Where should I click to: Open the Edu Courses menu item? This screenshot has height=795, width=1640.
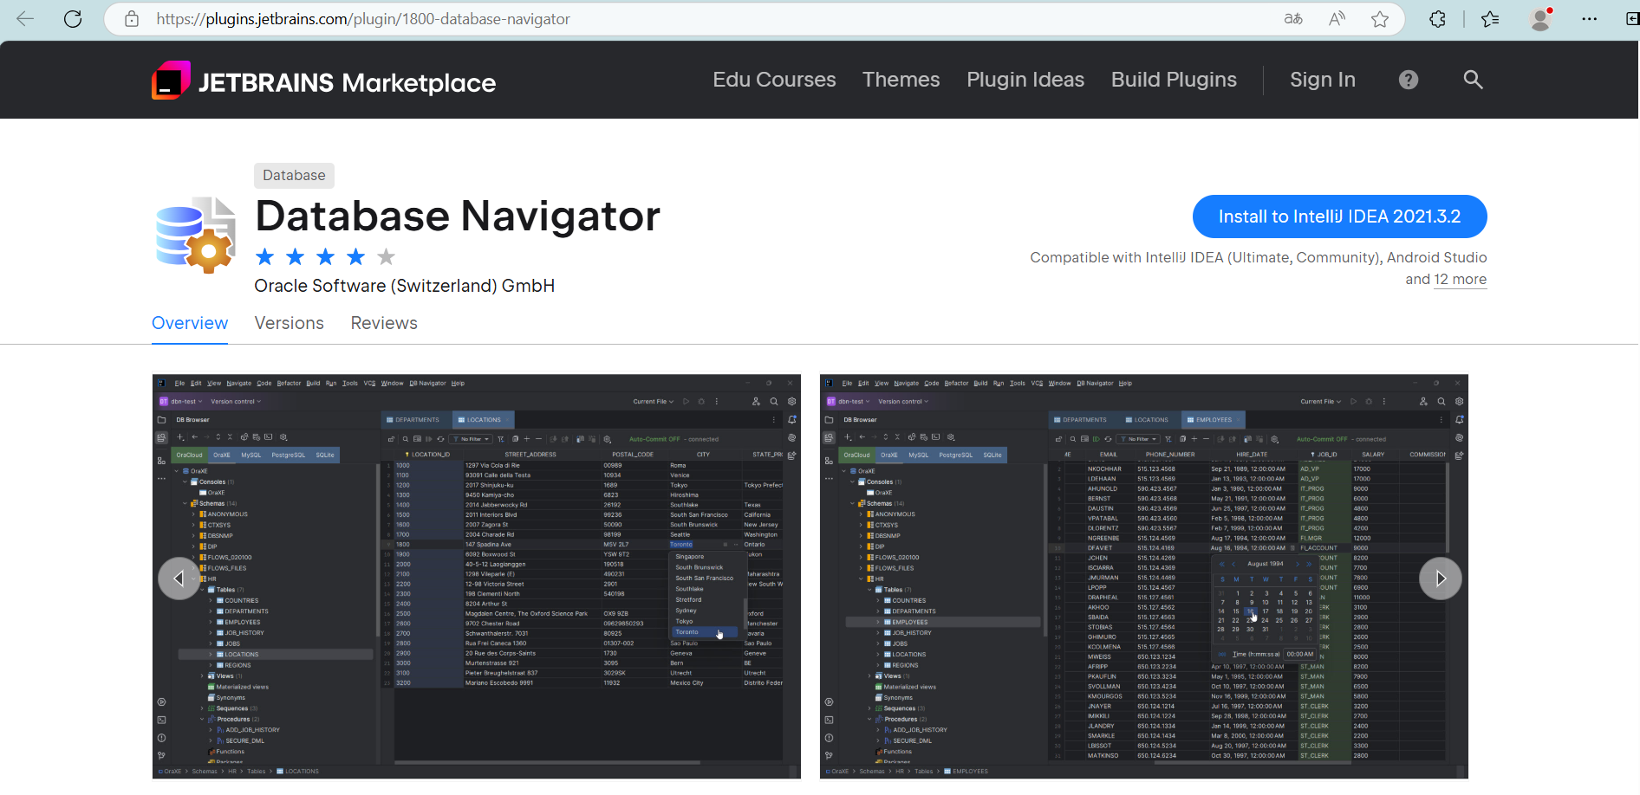pos(774,80)
